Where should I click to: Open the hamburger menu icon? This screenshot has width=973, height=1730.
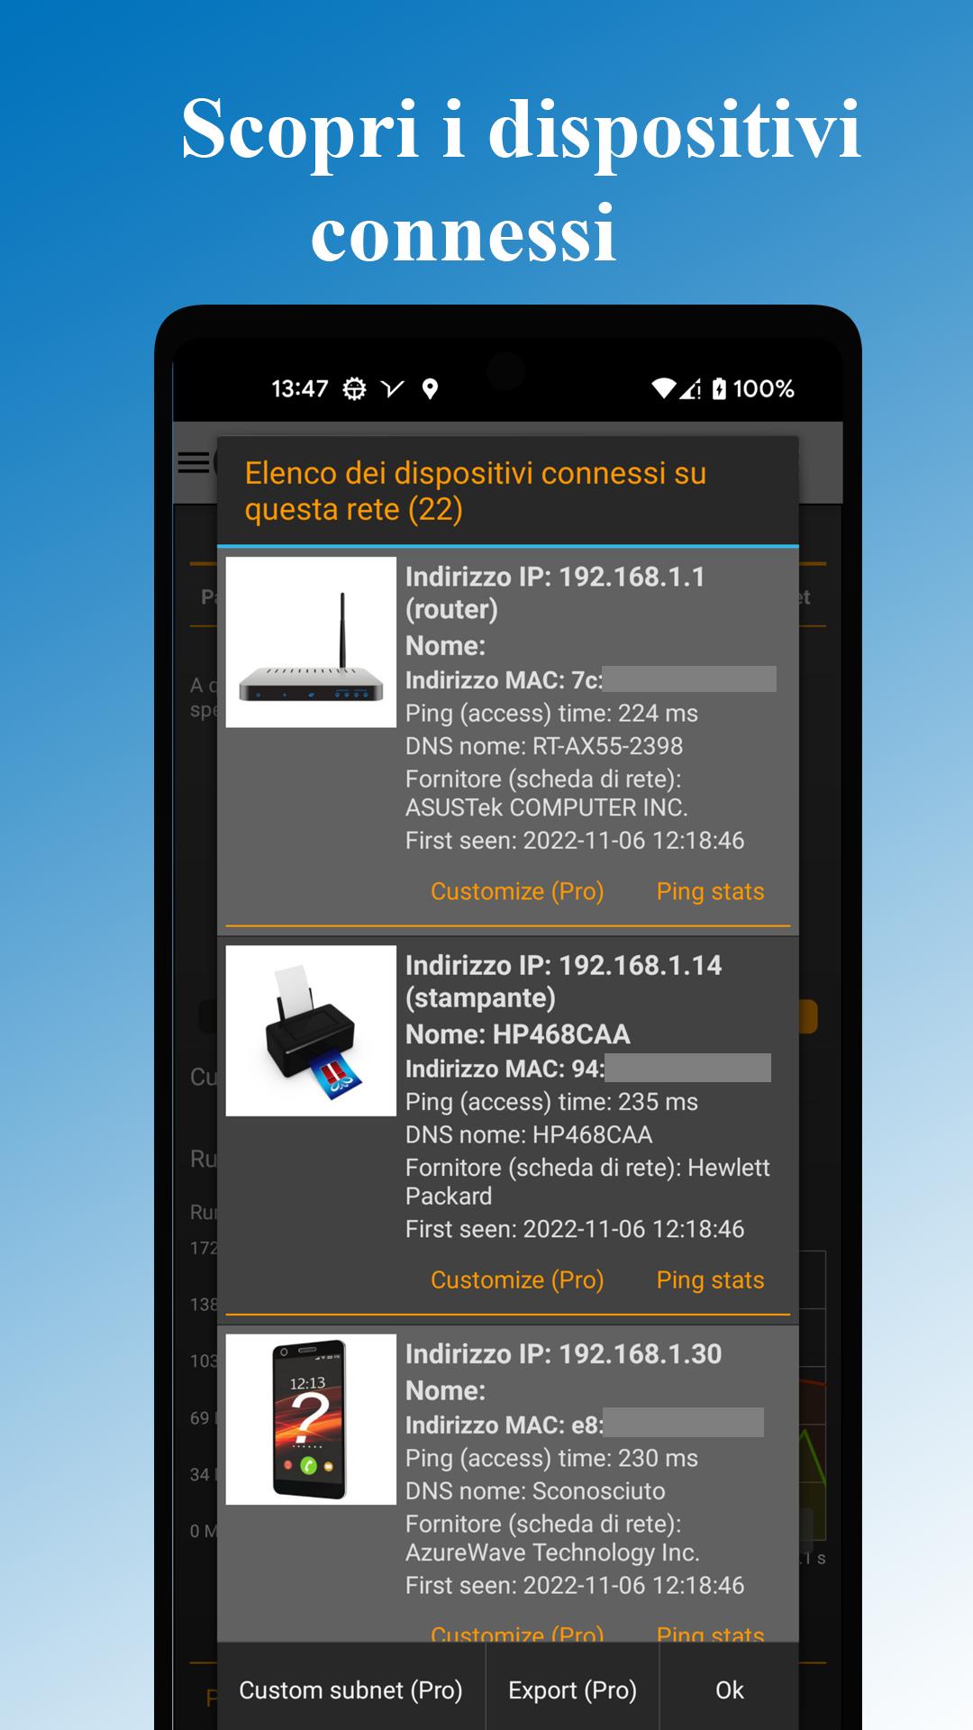tap(194, 462)
